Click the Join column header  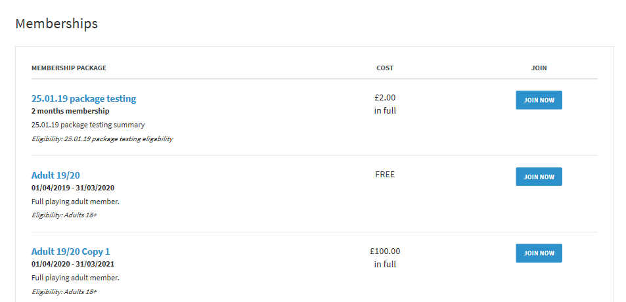point(539,68)
